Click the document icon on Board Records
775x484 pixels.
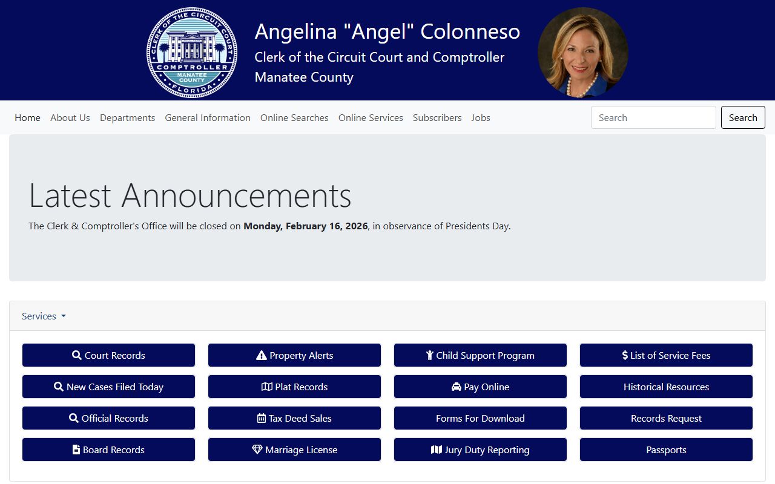point(76,450)
